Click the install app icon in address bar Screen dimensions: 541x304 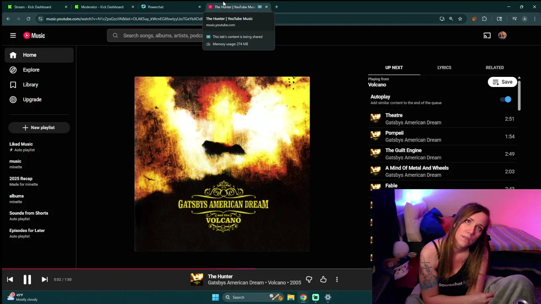click(442, 19)
